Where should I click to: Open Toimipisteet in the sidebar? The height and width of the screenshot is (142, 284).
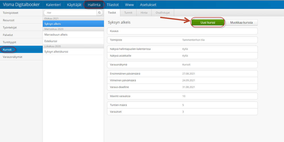[x=21, y=13]
